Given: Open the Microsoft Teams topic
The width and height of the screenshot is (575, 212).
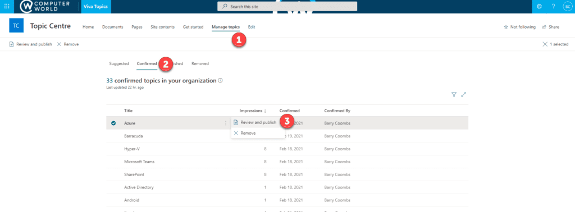Looking at the screenshot, I should pos(139,162).
